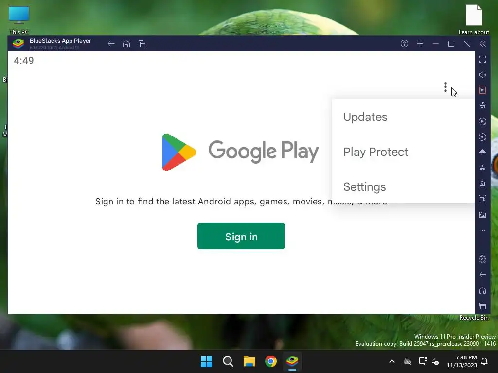Select Updates from the overflow menu
498x373 pixels.
click(x=403, y=117)
